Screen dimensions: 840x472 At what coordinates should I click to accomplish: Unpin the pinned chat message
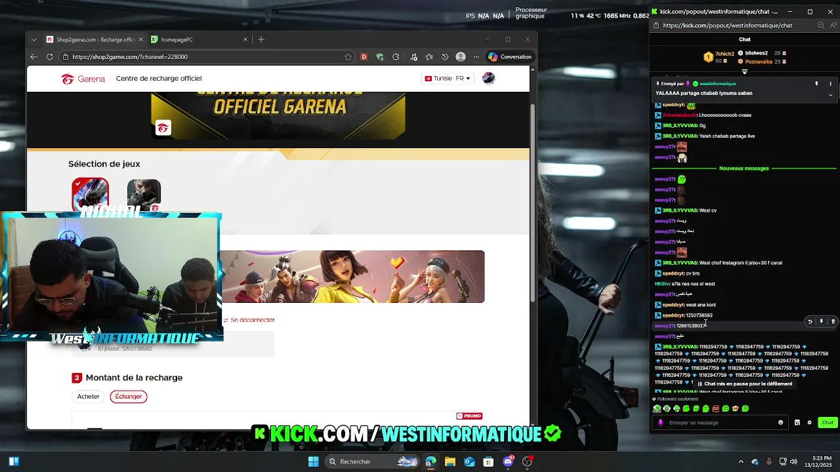[816, 84]
